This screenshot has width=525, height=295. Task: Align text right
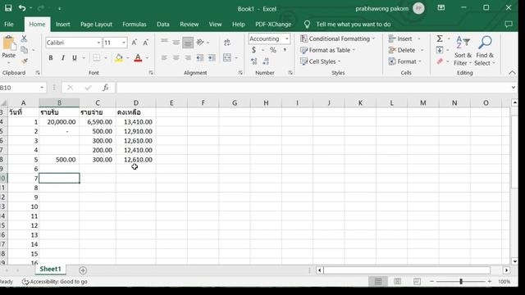pyautogui.click(x=188, y=58)
